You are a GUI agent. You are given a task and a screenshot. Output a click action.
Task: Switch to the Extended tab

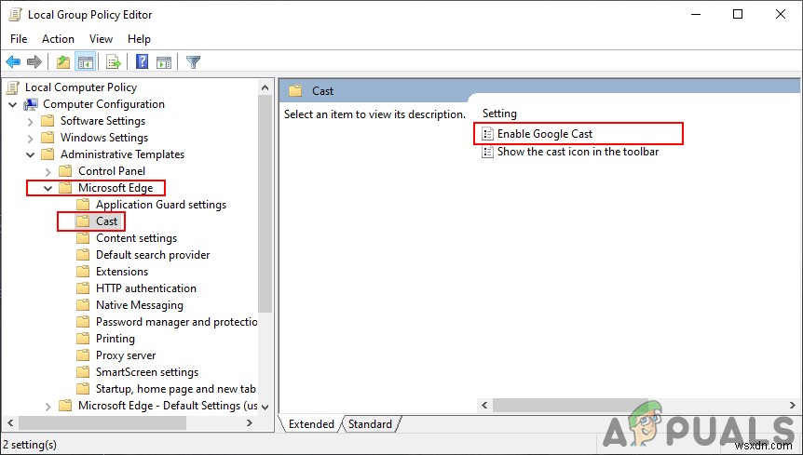pos(311,423)
